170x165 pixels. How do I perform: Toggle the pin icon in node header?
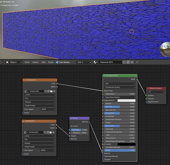(137, 62)
